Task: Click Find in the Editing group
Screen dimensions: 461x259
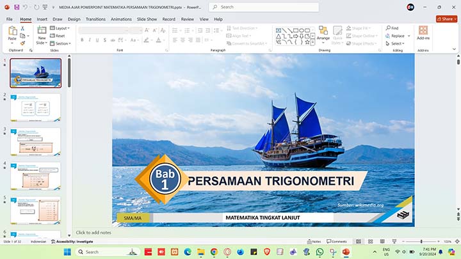Action: tap(392, 28)
